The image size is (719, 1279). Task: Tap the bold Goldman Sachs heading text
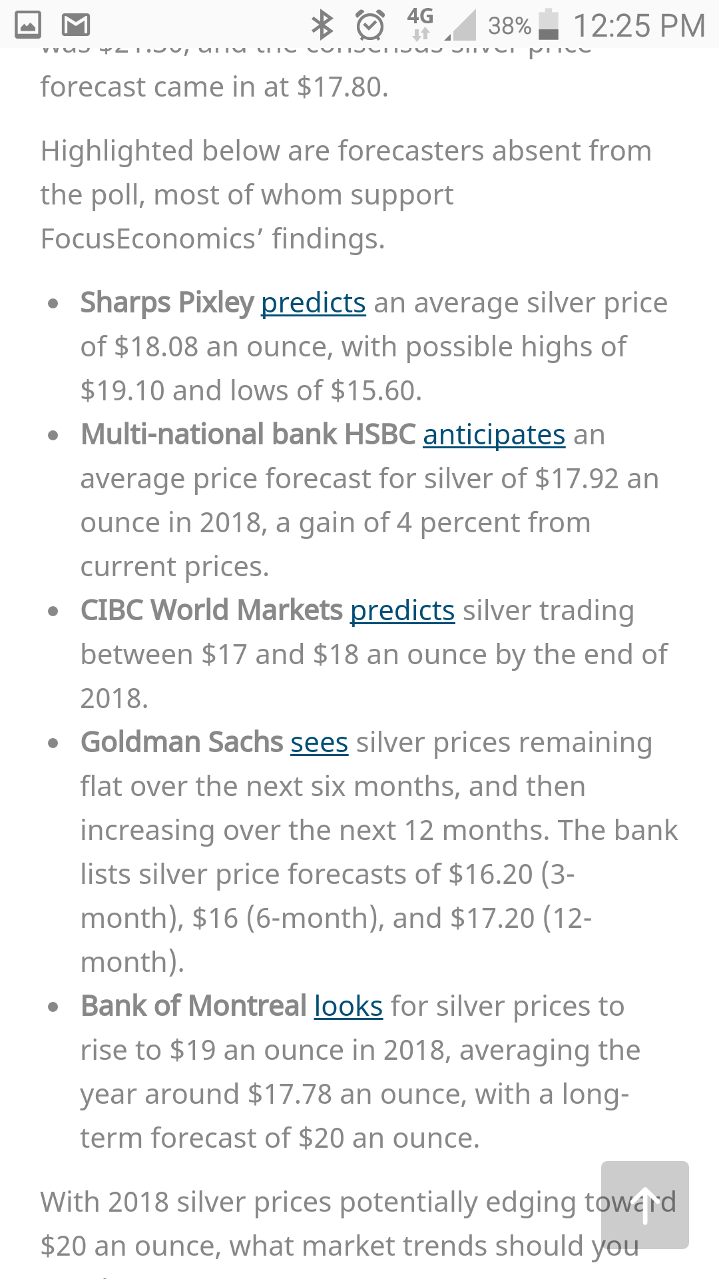pos(182,743)
